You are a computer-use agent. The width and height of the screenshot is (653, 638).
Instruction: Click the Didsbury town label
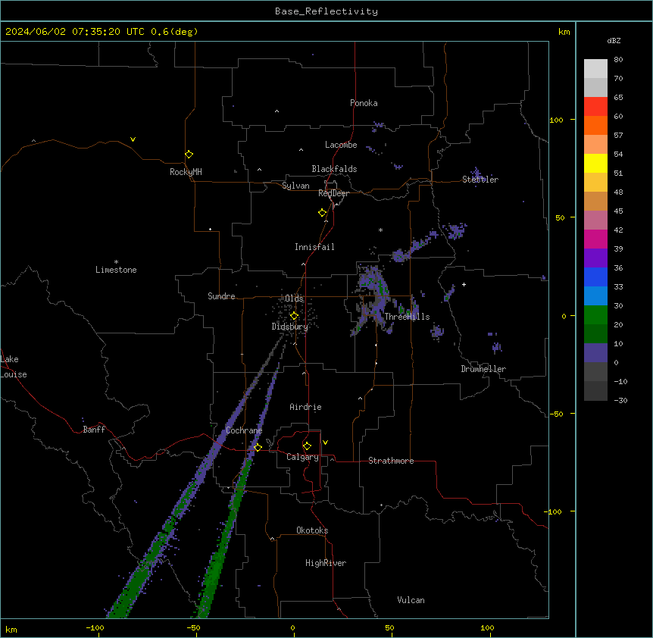[x=290, y=327]
